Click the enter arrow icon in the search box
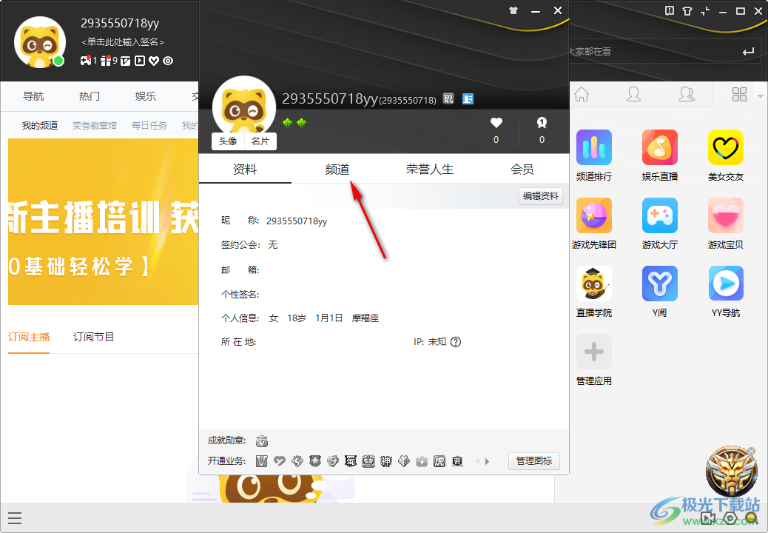The image size is (768, 533). tap(748, 51)
